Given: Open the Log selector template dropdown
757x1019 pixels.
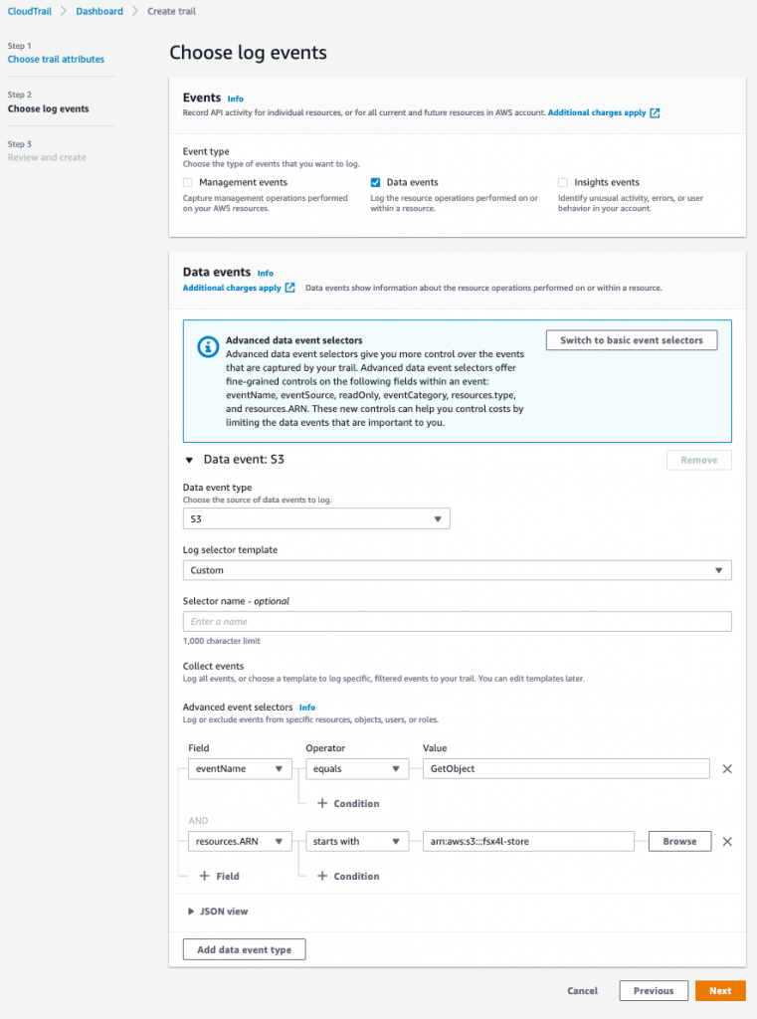Looking at the screenshot, I should coord(718,569).
